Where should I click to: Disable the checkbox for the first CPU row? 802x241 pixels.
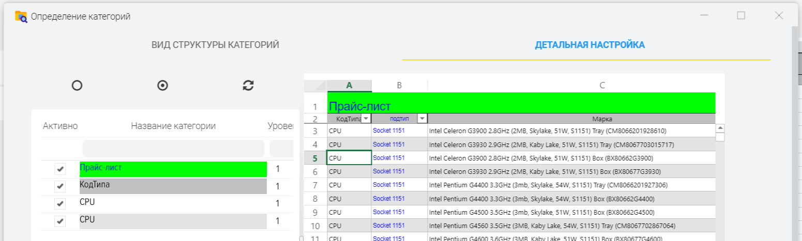click(x=60, y=203)
